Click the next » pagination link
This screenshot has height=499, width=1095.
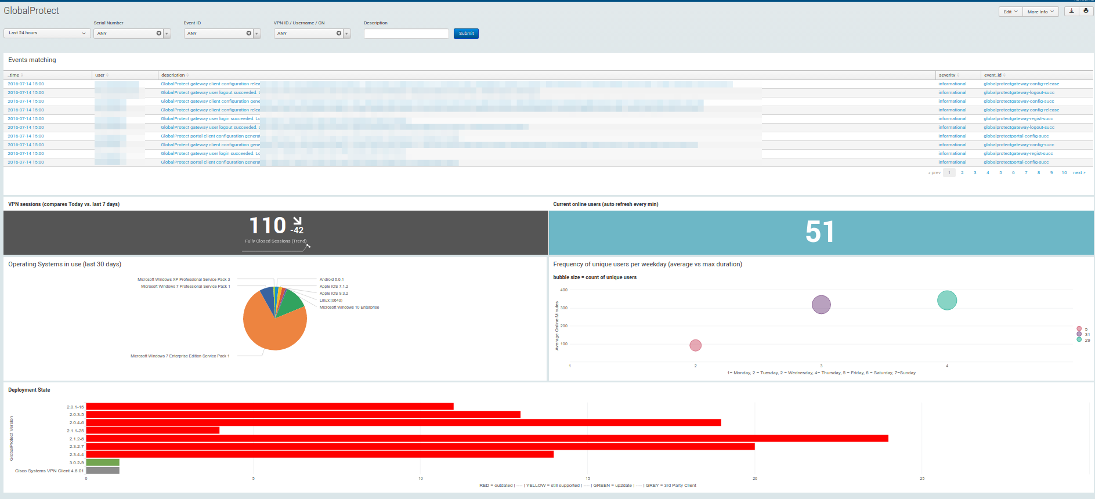[x=1079, y=173]
